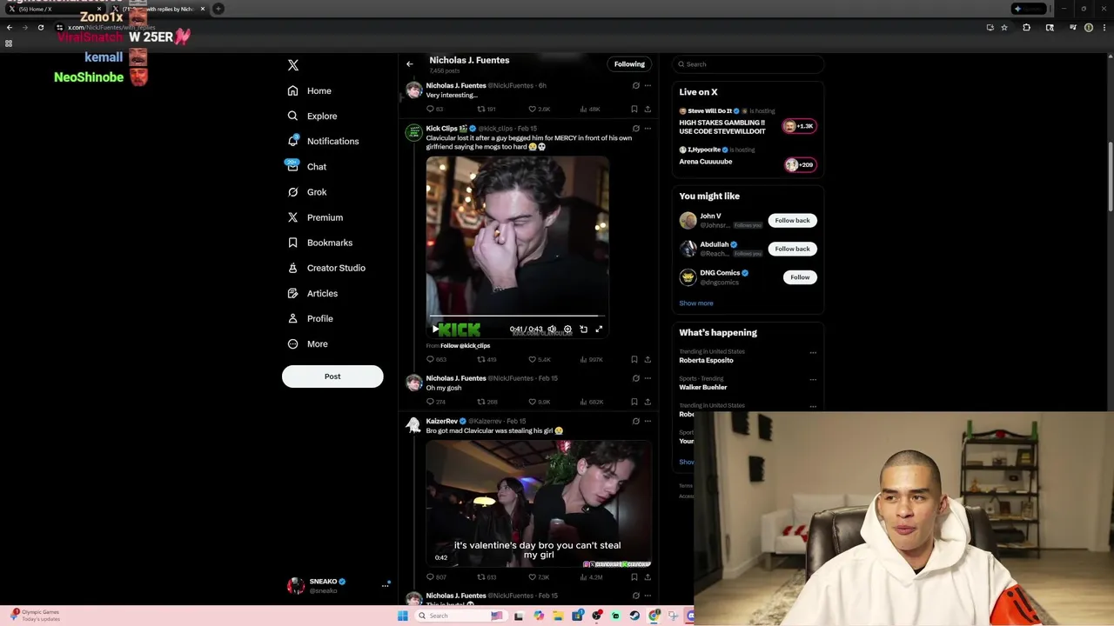
Task: Open options for Roberta Esposito trend
Action: coord(813,353)
